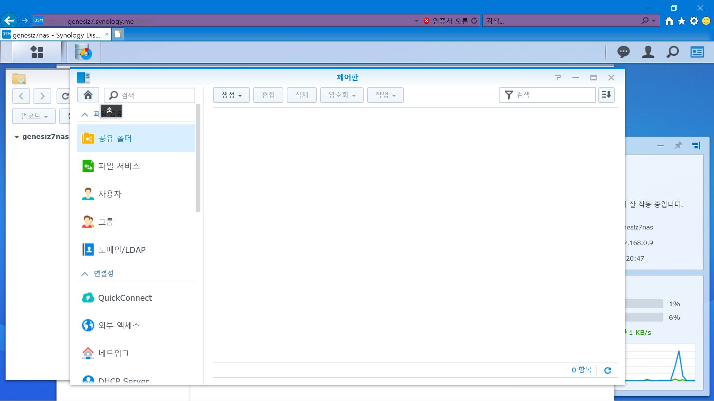The width and height of the screenshot is (714, 401).
Task: Open the 작업 dropdown menu
Action: pyautogui.click(x=385, y=95)
